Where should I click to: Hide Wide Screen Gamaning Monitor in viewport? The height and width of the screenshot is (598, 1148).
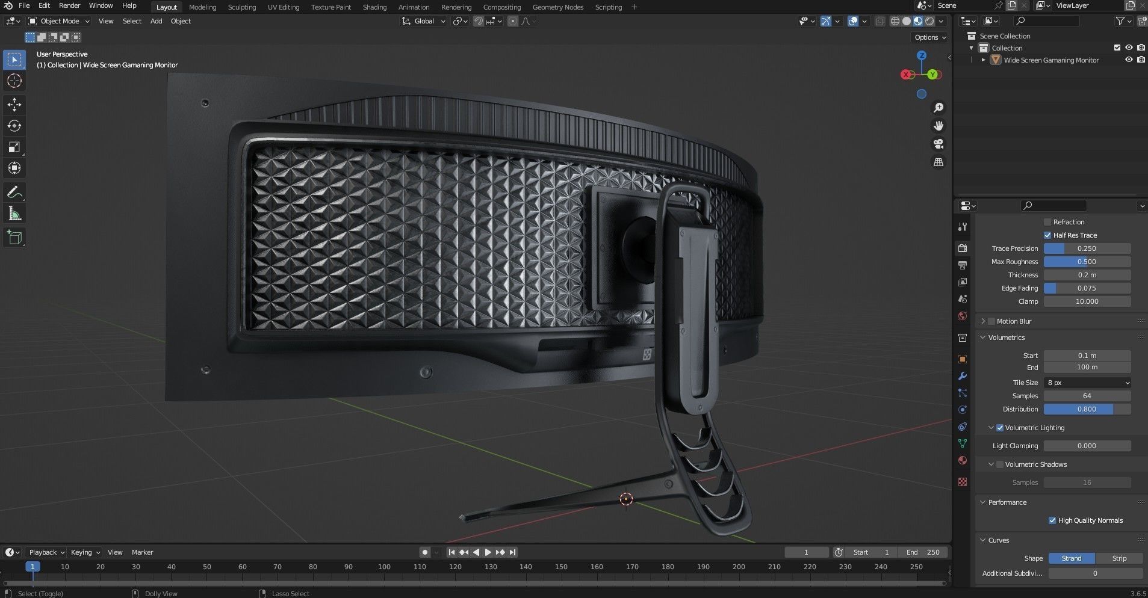click(1129, 60)
